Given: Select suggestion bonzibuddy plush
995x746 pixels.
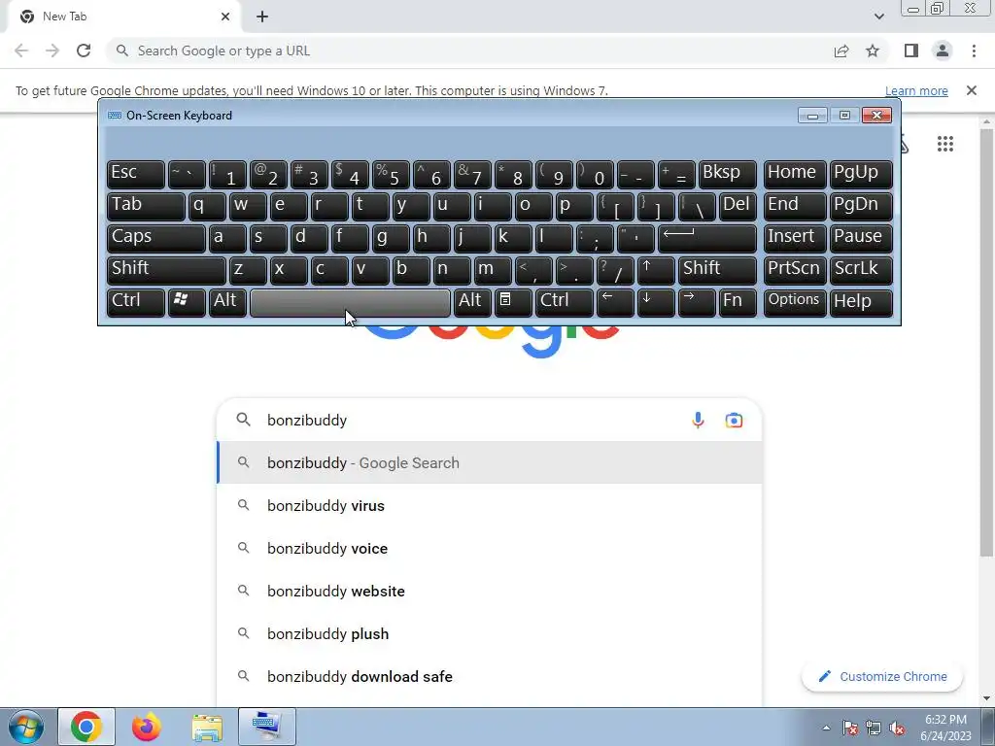Looking at the screenshot, I should point(490,633).
